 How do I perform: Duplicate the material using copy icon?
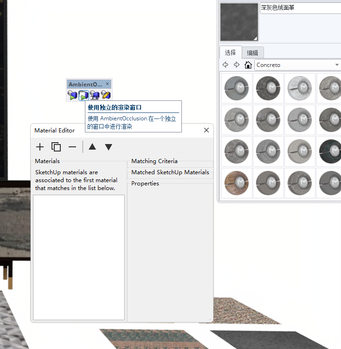click(56, 147)
